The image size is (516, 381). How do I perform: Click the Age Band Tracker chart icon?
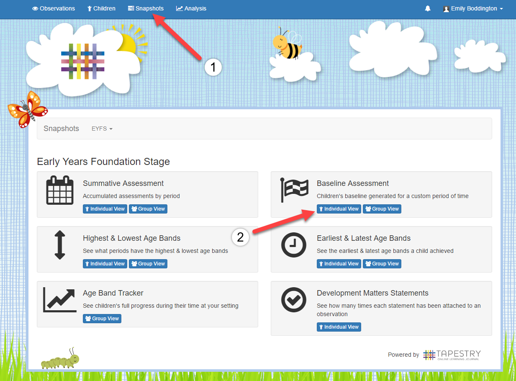click(x=60, y=300)
